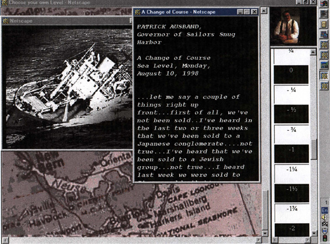330x244 pixels.
Task: Click the 'Governor of Sailors Snug' text line
Action: click(186, 34)
